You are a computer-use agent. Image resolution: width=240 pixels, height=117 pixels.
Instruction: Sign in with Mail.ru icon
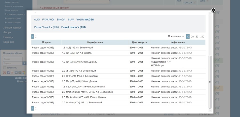[x=20, y=72]
